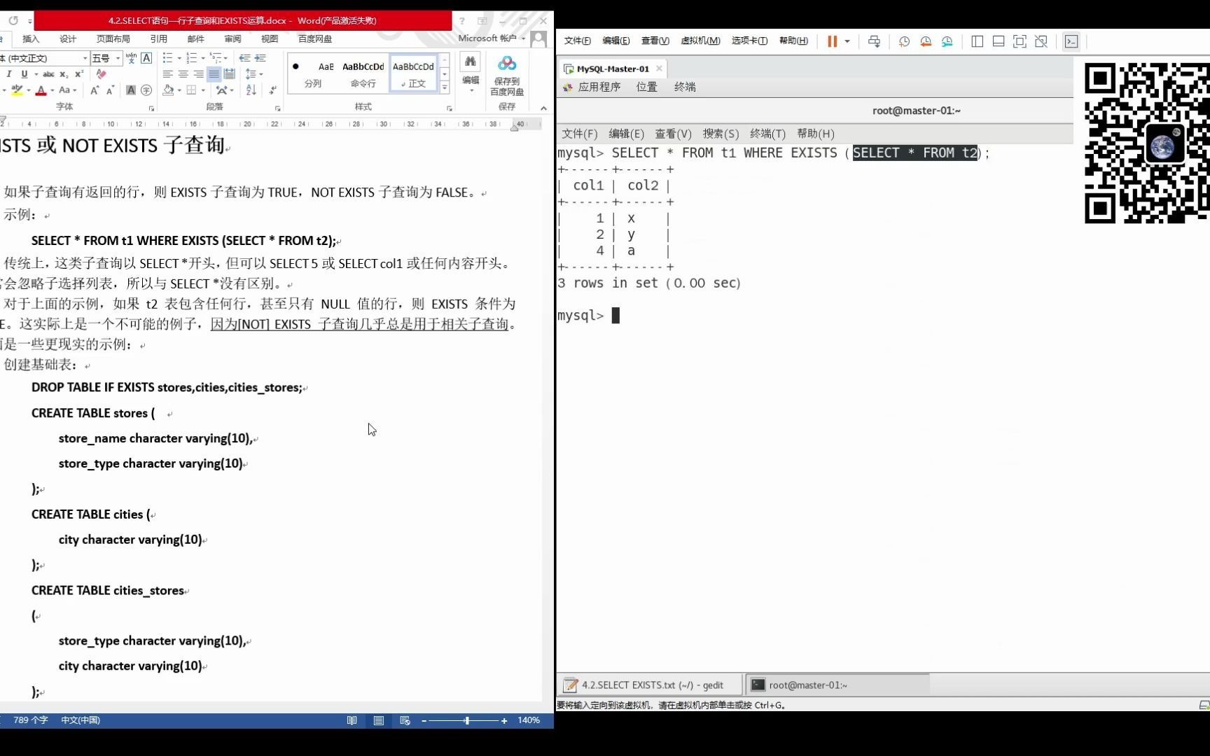Click the distributed alignment icon
The height and width of the screenshot is (756, 1210).
(230, 74)
